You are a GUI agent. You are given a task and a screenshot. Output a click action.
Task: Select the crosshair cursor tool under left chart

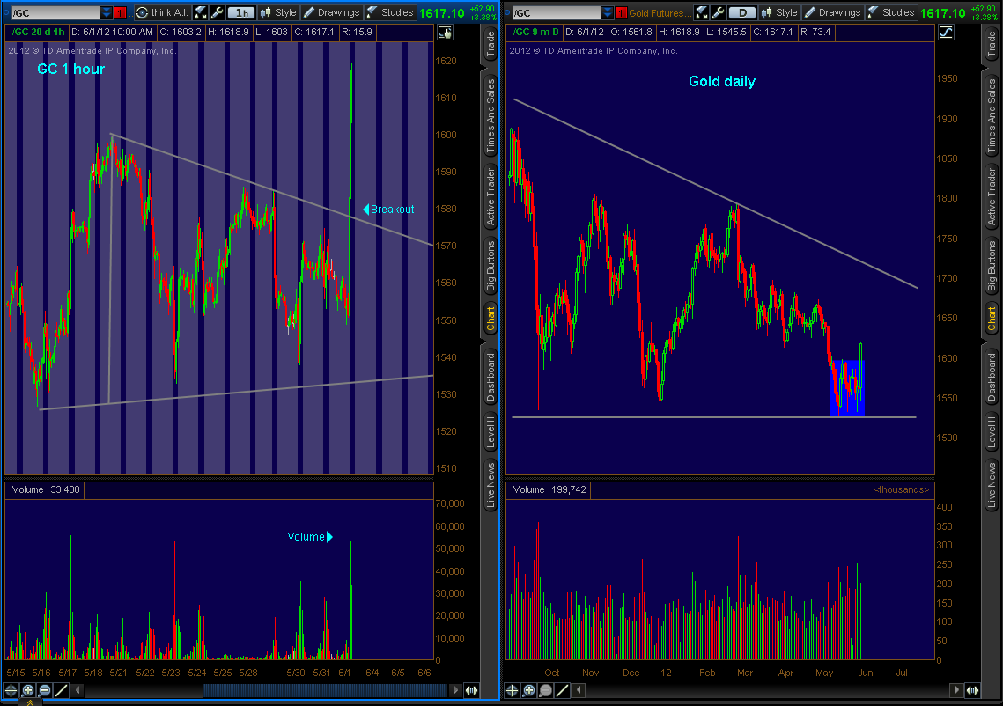pos(11,691)
